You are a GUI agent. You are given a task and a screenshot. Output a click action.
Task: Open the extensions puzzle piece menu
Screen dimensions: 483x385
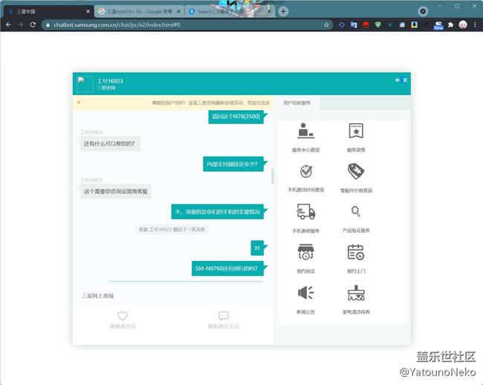pos(450,25)
